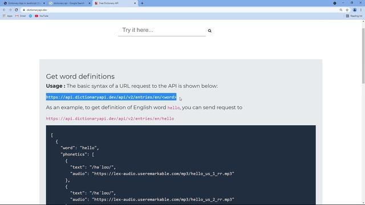Click the "word": "hello" line in JSON

coord(80,148)
